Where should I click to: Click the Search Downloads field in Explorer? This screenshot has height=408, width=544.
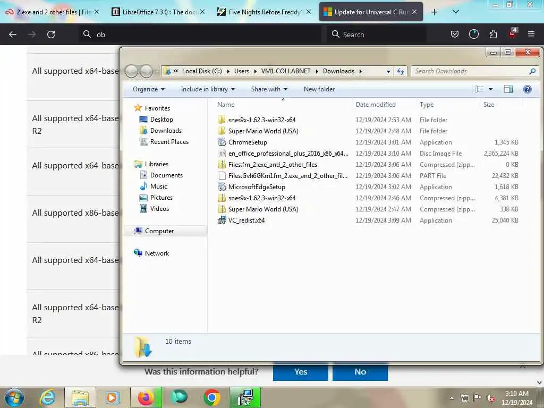pyautogui.click(x=474, y=71)
